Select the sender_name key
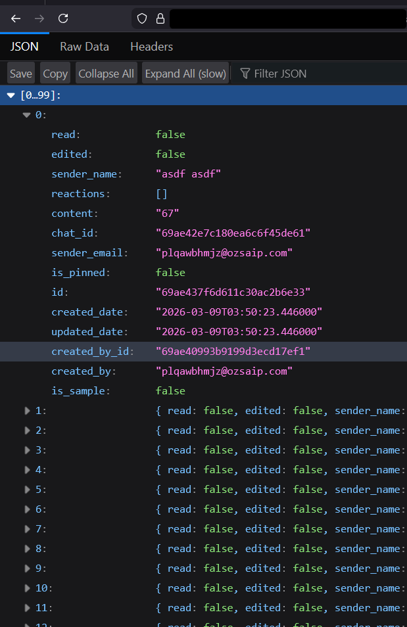Screen dimensions: 407x627 click(x=84, y=174)
